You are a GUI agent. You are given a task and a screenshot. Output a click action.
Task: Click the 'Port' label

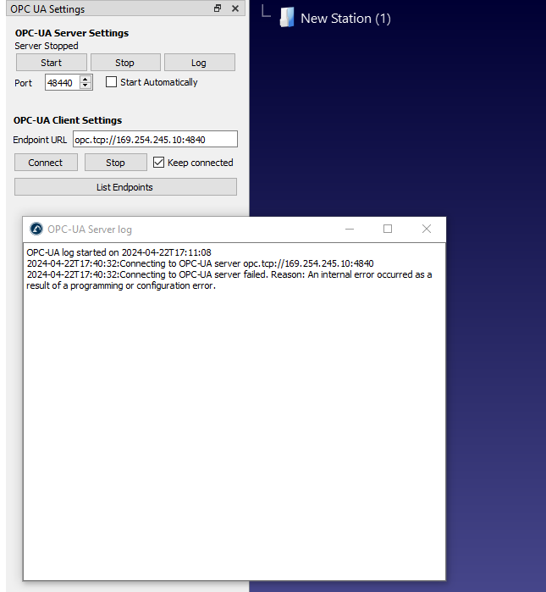pyautogui.click(x=23, y=83)
